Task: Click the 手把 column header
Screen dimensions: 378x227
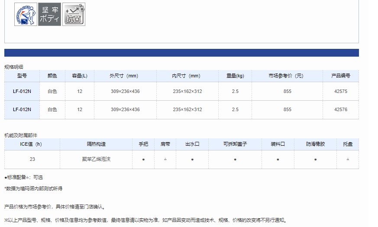Action: click(x=143, y=144)
